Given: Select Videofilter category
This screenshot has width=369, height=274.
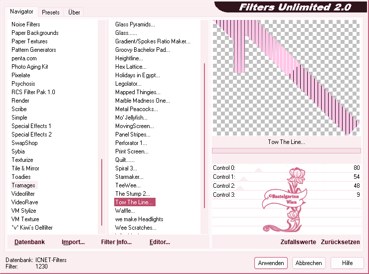Looking at the screenshot, I should pyautogui.click(x=23, y=194).
